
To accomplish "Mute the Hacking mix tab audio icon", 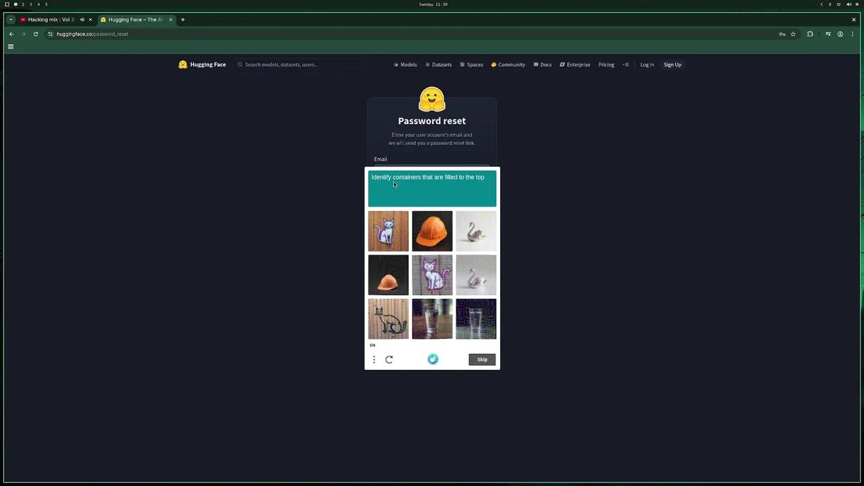I will point(82,20).
